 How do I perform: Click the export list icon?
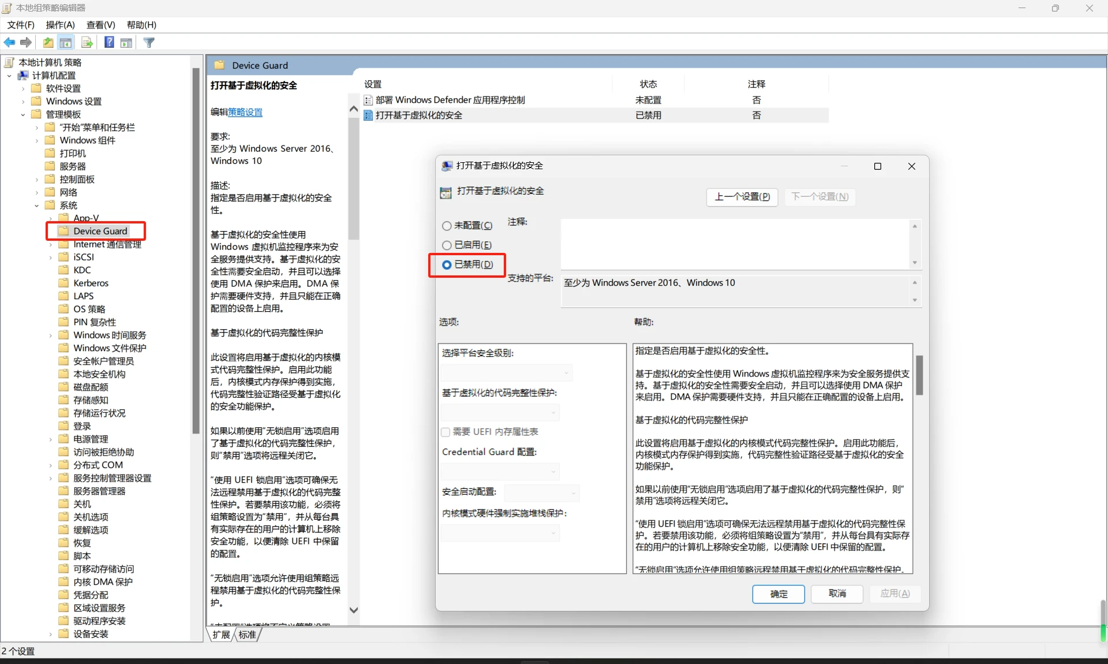pyautogui.click(x=87, y=42)
